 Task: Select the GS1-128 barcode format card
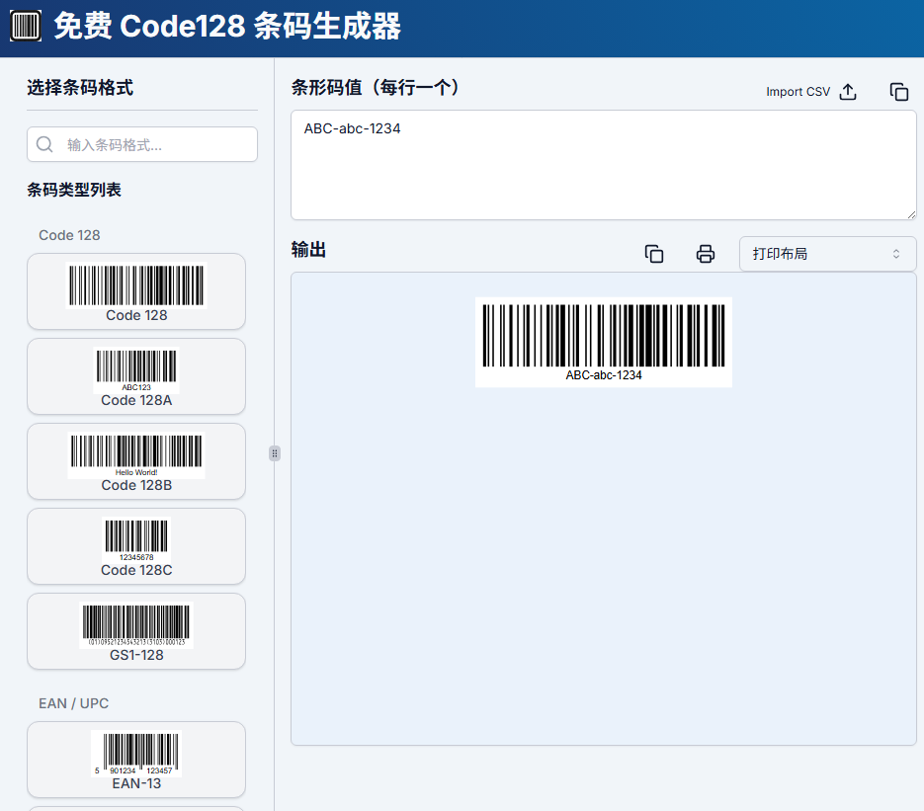(136, 631)
